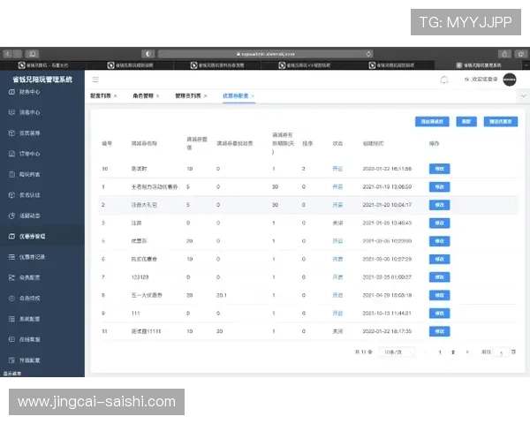Click first blue add-coupon button
The width and height of the screenshot is (530, 424).
[432, 122]
